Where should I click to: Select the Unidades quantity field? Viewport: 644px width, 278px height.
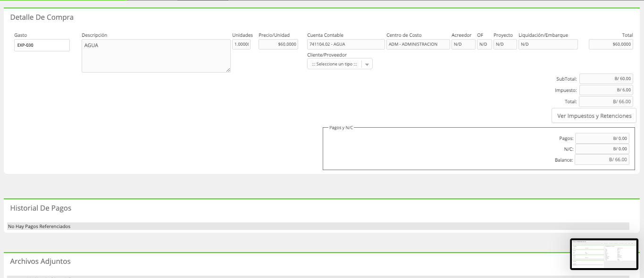coord(241,44)
